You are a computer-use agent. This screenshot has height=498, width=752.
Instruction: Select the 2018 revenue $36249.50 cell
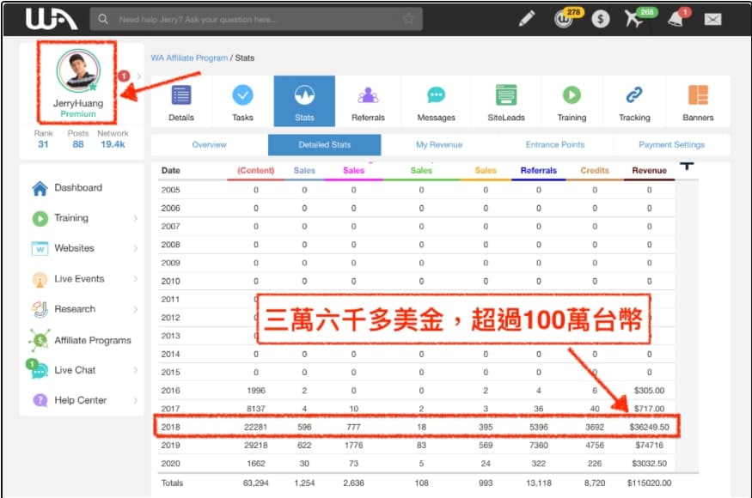tap(649, 427)
